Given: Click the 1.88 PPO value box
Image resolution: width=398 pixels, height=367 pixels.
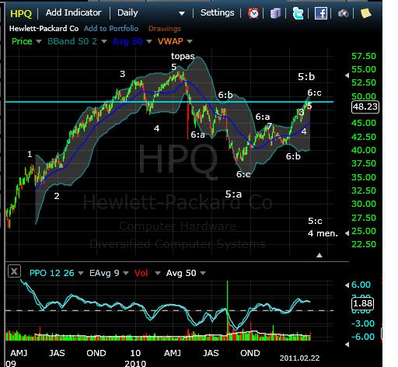Looking at the screenshot, I should (362, 303).
